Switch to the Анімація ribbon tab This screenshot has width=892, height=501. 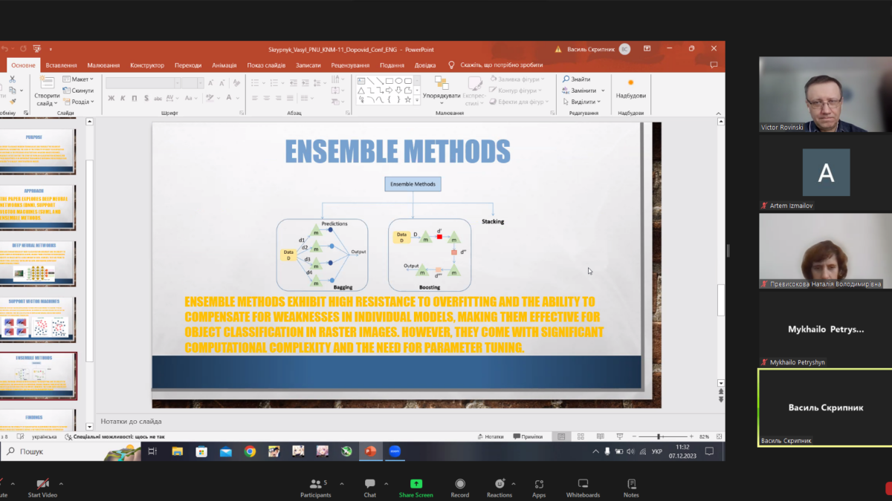point(224,65)
